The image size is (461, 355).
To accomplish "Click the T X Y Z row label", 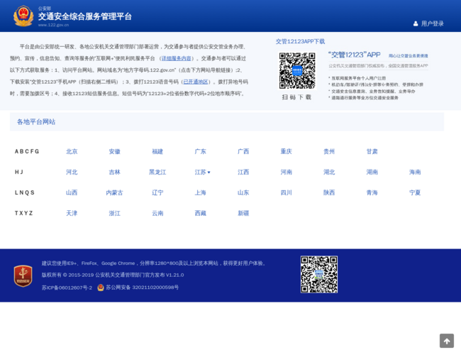I will coord(23,213).
